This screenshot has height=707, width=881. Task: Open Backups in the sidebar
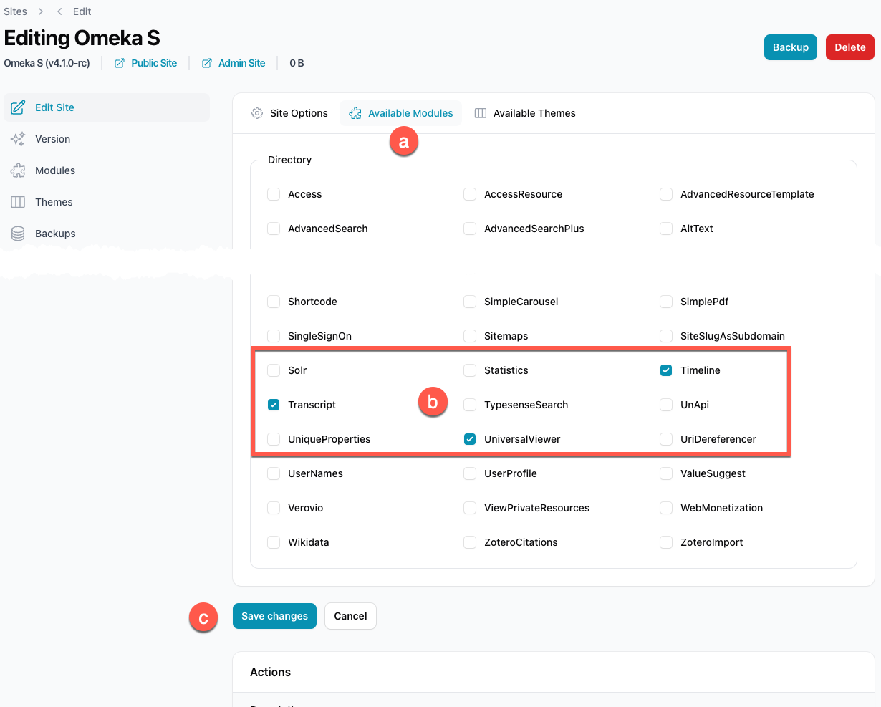tap(107, 234)
